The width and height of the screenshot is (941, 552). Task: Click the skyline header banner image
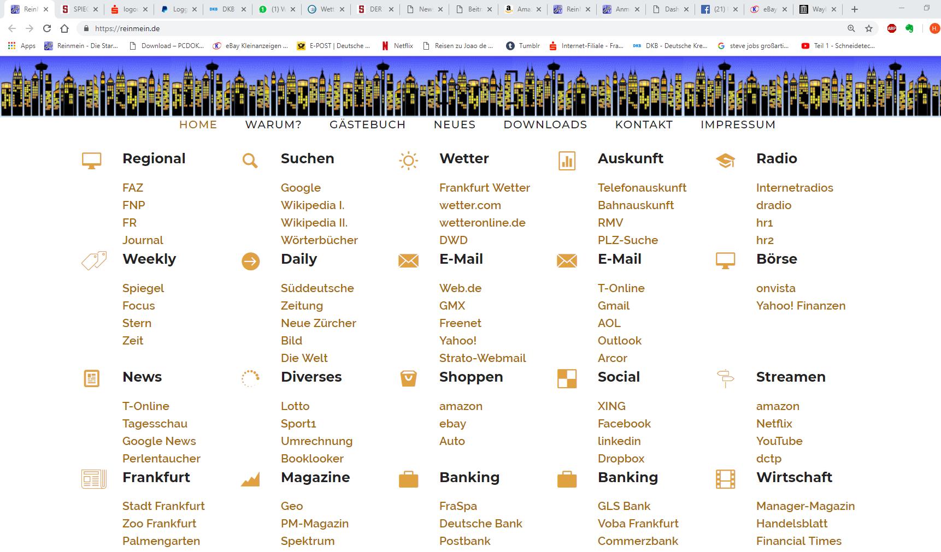click(x=470, y=86)
